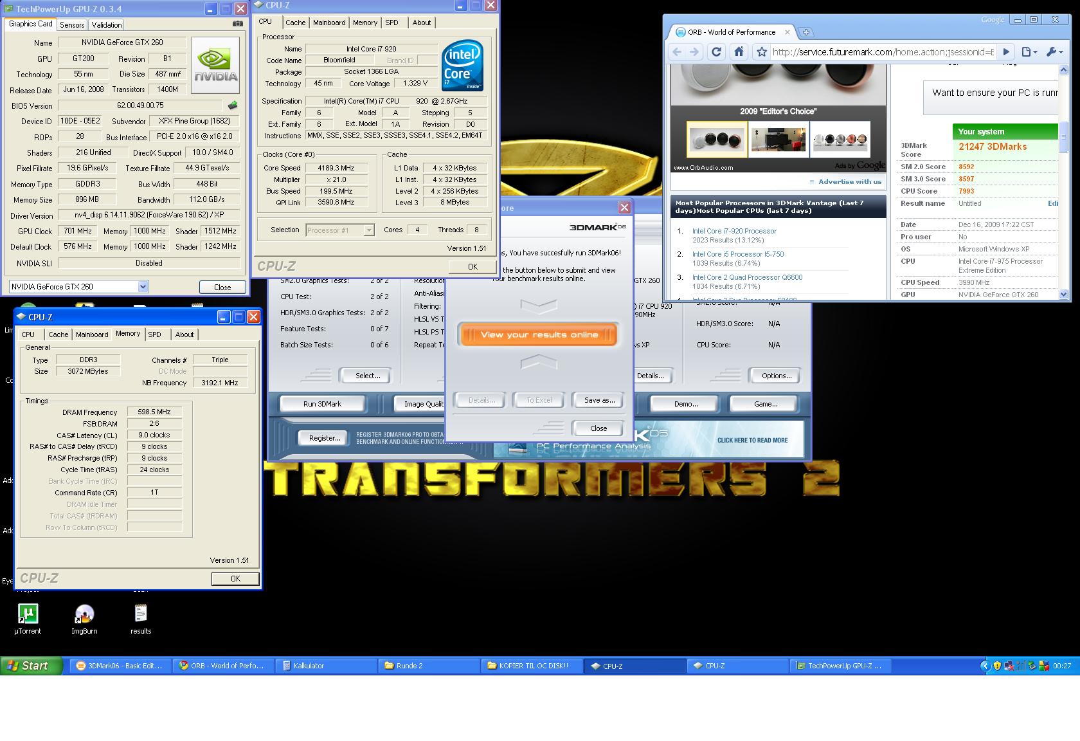Click the CLICK HERE TO READ MORE banner
The width and height of the screenshot is (1080, 741).
click(752, 441)
